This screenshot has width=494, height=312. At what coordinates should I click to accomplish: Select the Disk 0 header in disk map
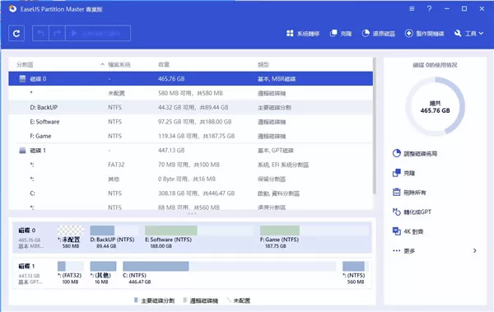click(x=31, y=238)
